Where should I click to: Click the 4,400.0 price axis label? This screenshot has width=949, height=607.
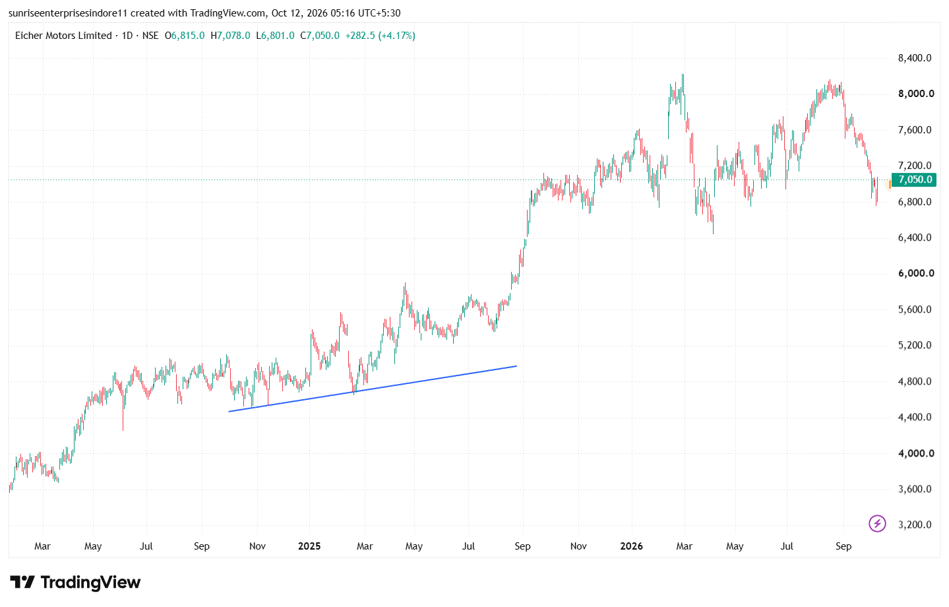[x=915, y=417]
